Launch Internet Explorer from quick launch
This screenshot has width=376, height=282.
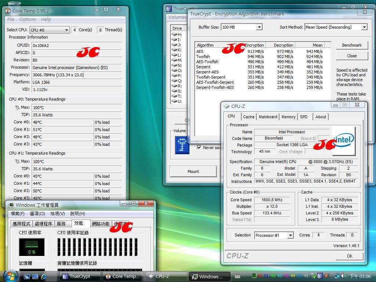tap(44, 276)
